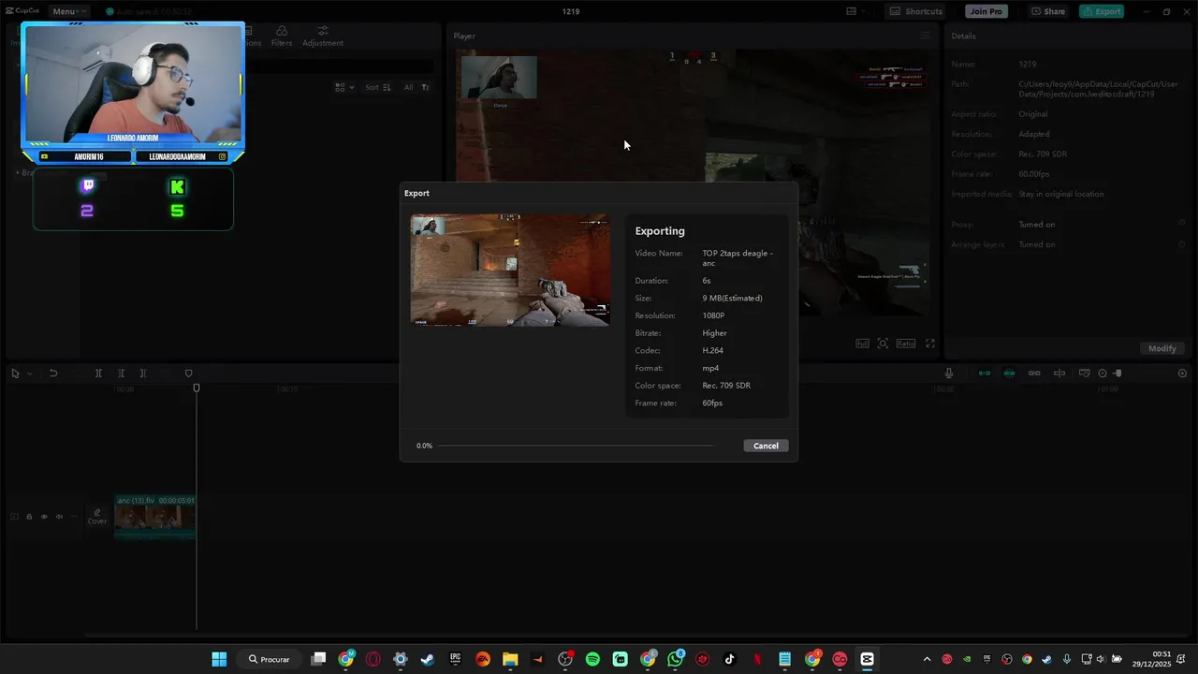Click the timeline preview cover icon
Image resolution: width=1198 pixels, height=674 pixels.
click(x=1084, y=374)
